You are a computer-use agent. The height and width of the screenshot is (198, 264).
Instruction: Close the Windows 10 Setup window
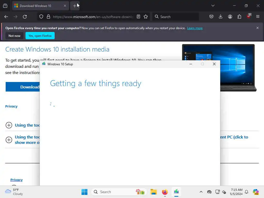214,64
